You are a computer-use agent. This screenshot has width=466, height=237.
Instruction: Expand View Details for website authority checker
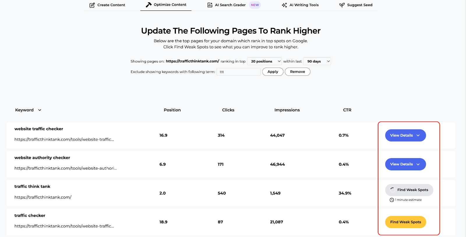(405, 164)
